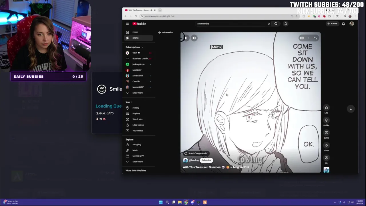Viewport: 366px width, 206px height.
Task: Bookmark this page with the star icon
Action: [x=297, y=16]
